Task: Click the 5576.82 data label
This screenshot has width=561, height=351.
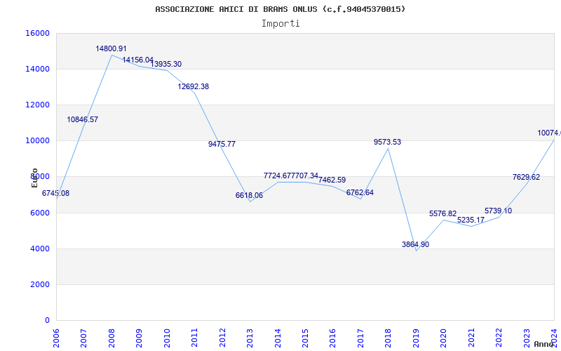Action: click(443, 214)
